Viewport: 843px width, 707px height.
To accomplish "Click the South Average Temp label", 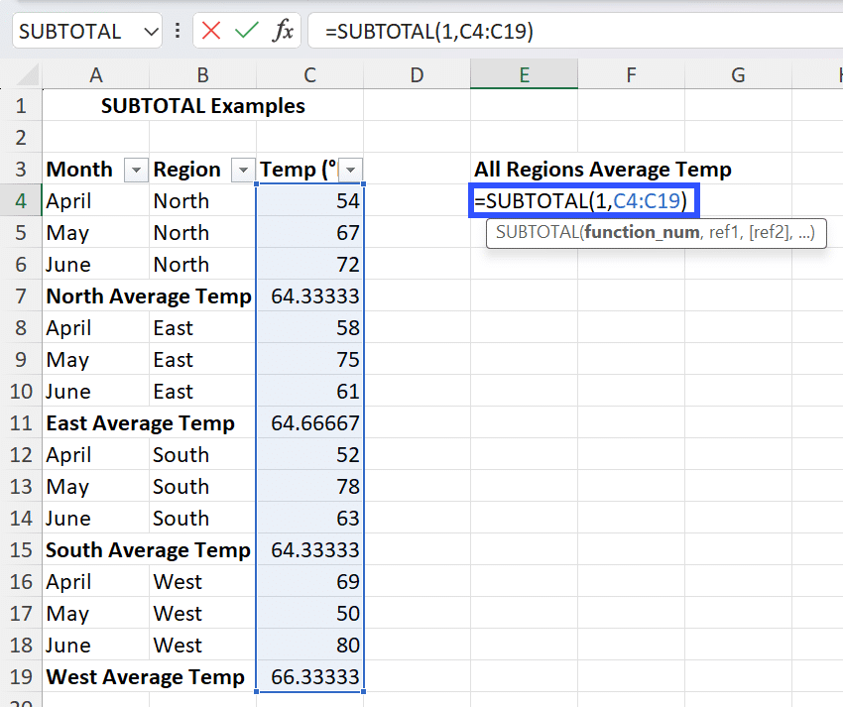I will coord(148,550).
